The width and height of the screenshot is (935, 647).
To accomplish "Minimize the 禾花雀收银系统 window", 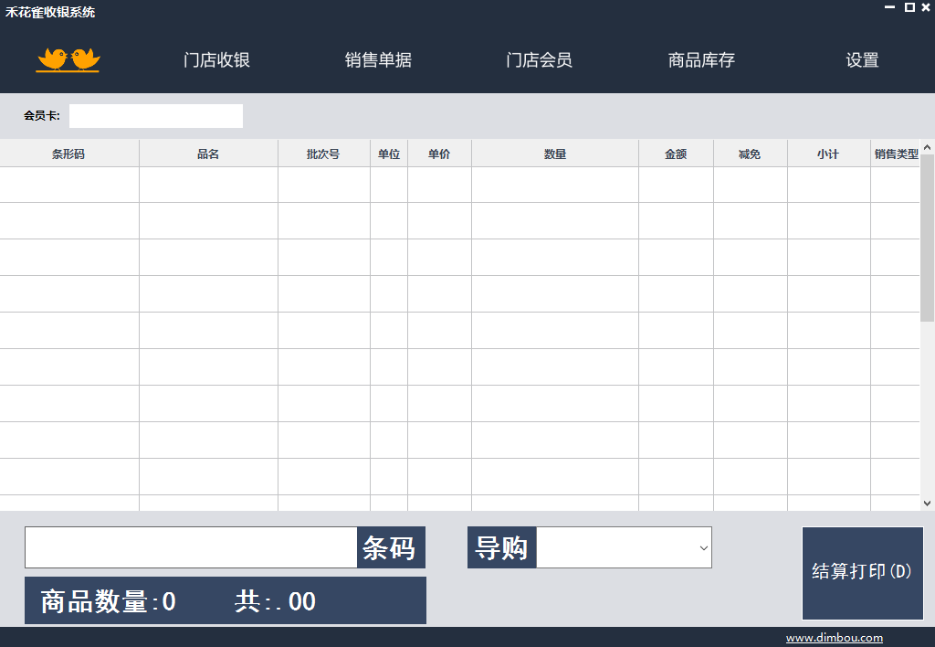I will 889,7.
